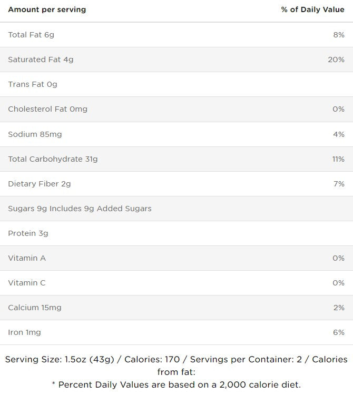Click the 11% carbohydrate daily value

click(338, 159)
